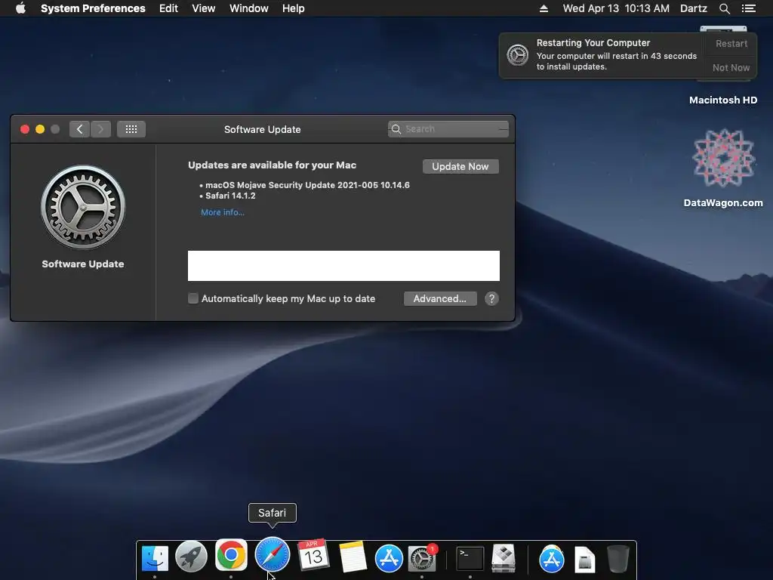The image size is (773, 580).
Task: Open System Preferences Dock icon with badge
Action: tap(423, 558)
